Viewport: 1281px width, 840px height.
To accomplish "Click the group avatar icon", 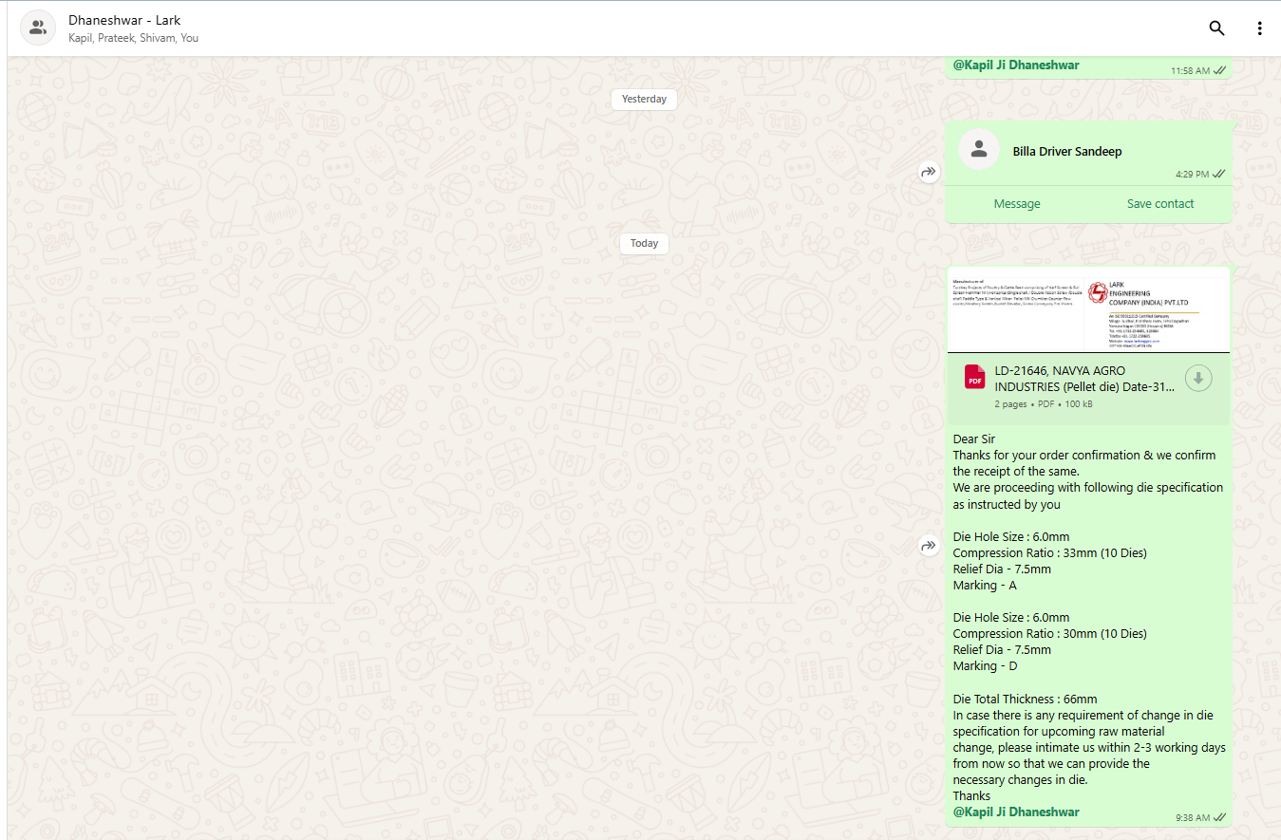I will click(38, 28).
